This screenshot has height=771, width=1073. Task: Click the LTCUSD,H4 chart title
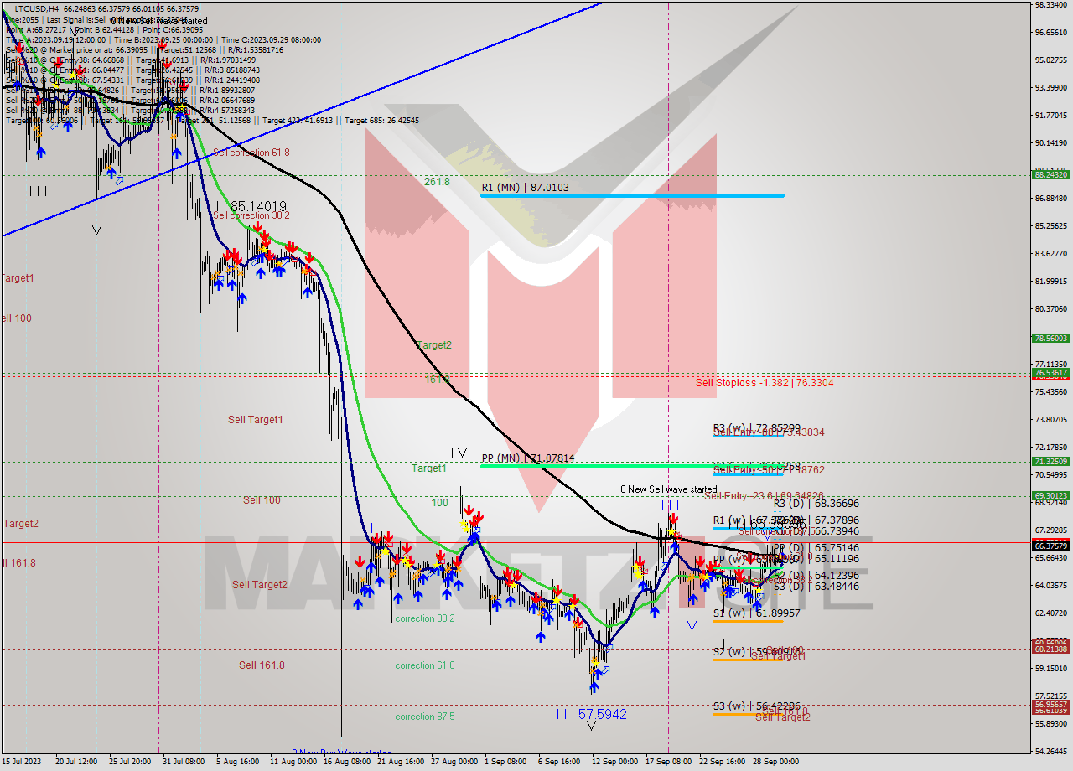[37, 8]
